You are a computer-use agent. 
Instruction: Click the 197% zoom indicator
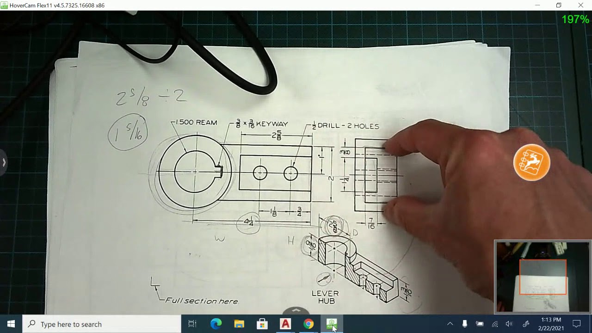[575, 19]
